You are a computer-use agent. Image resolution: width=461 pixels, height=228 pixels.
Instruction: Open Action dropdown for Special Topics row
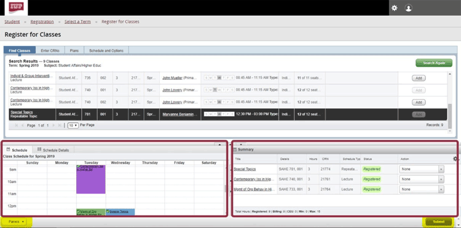pos(422,169)
